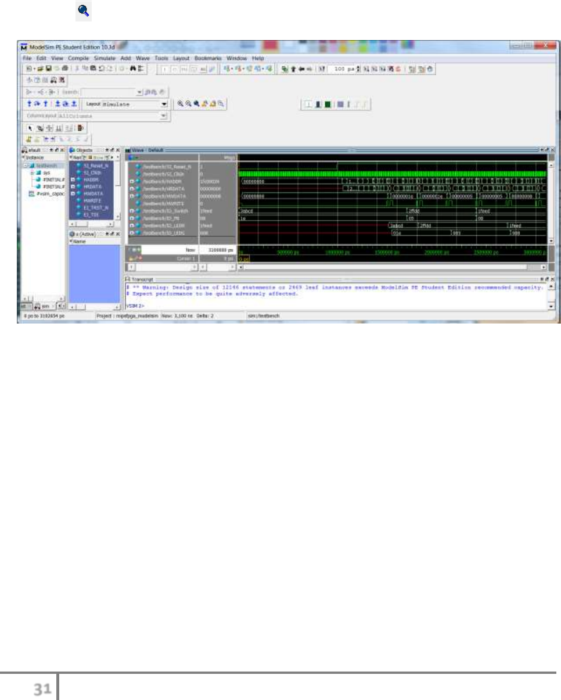Click the Zoom Full icon in wave toolbar

tap(196, 103)
